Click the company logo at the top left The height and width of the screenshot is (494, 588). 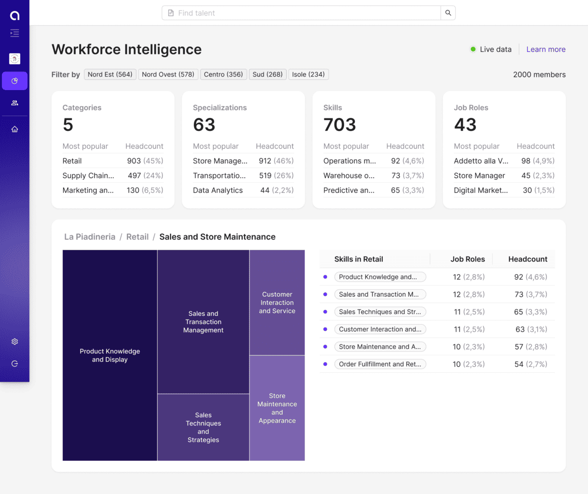click(x=14, y=15)
